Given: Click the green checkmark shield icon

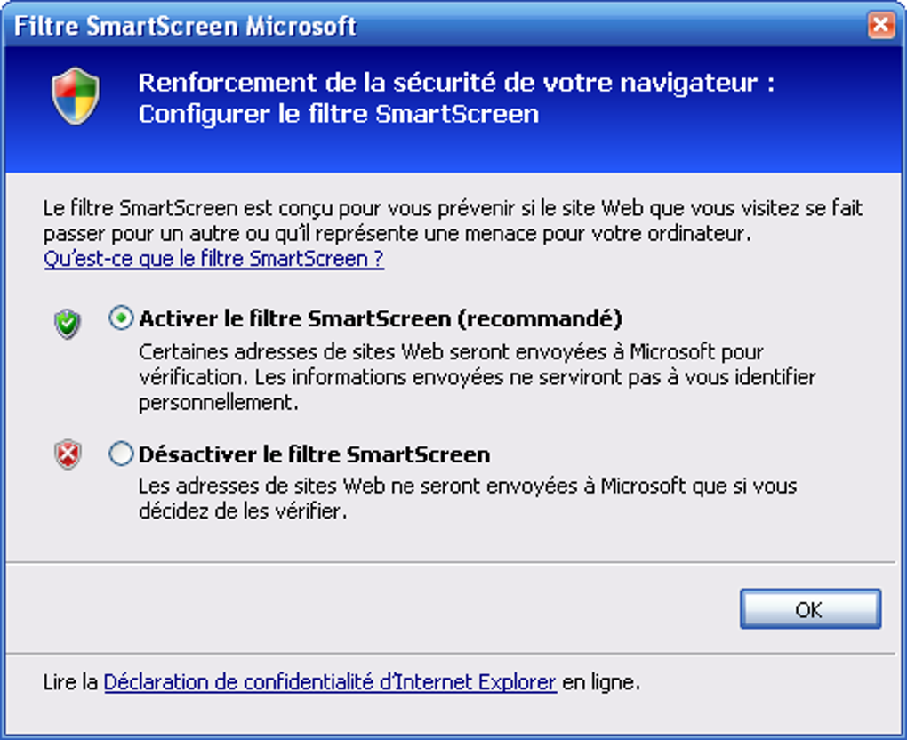Looking at the screenshot, I should [68, 324].
